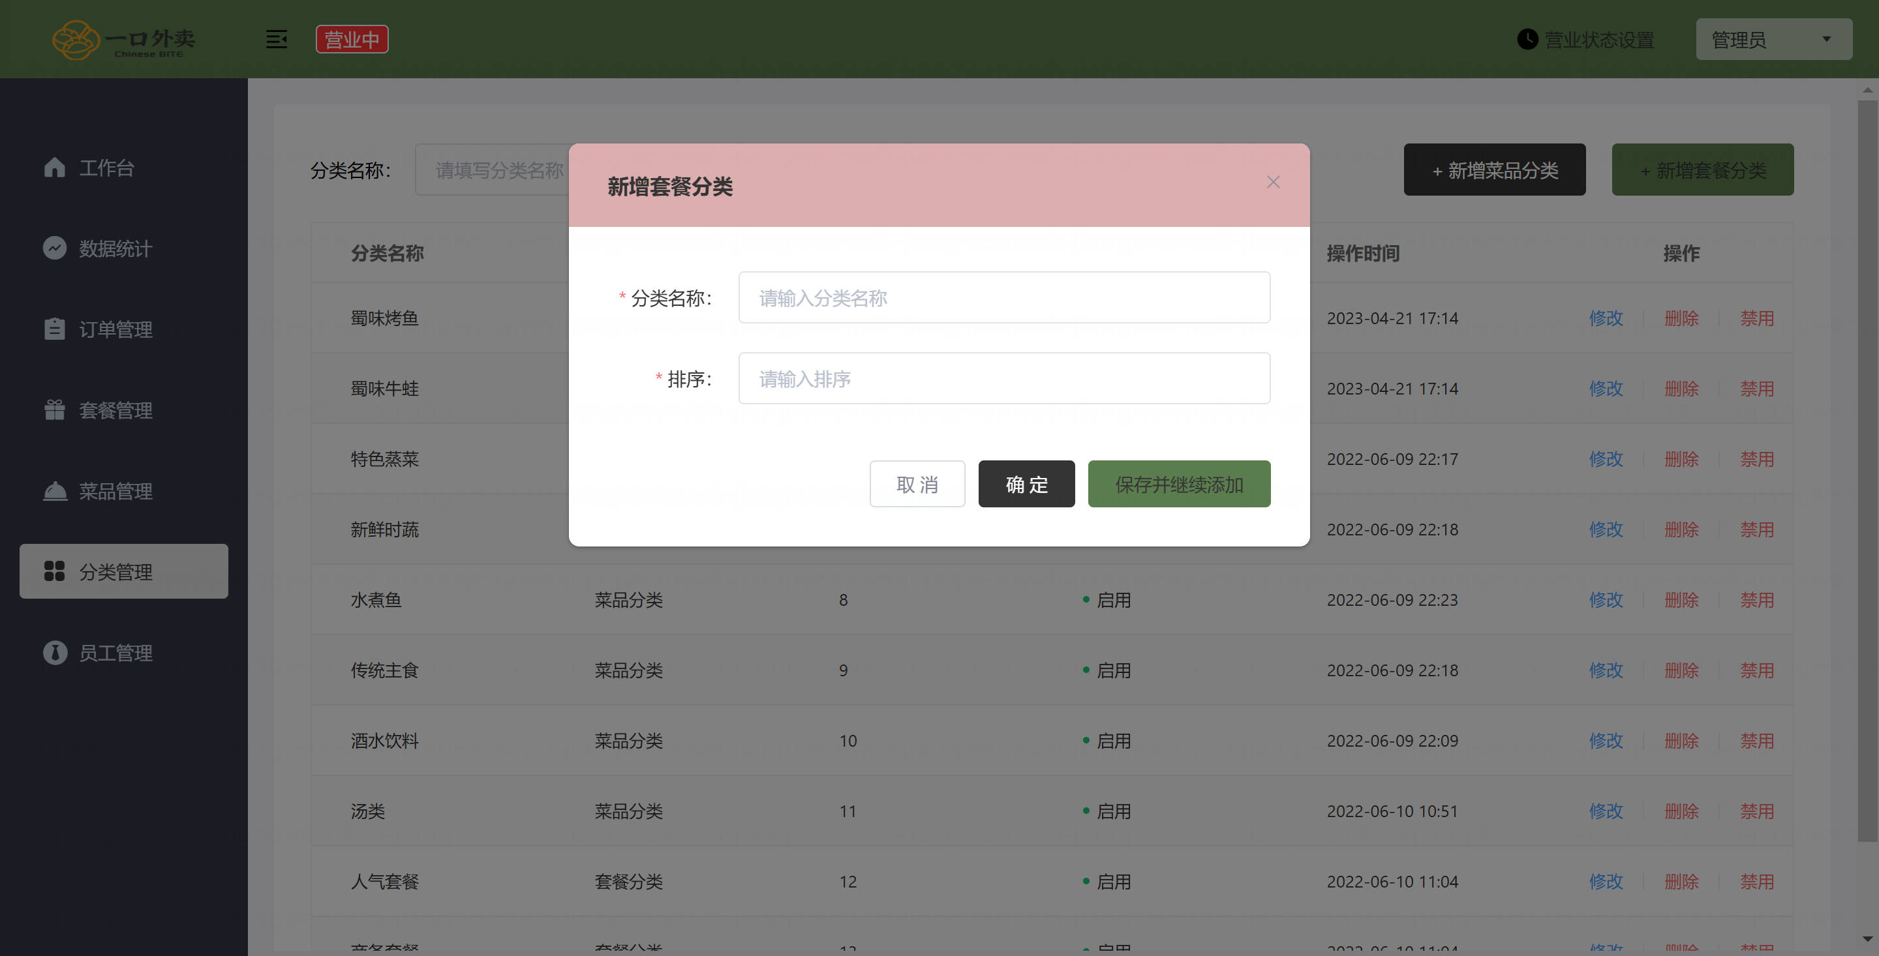Collapse sidebar with the hamburger menu icon
1879x956 pixels.
(x=277, y=39)
